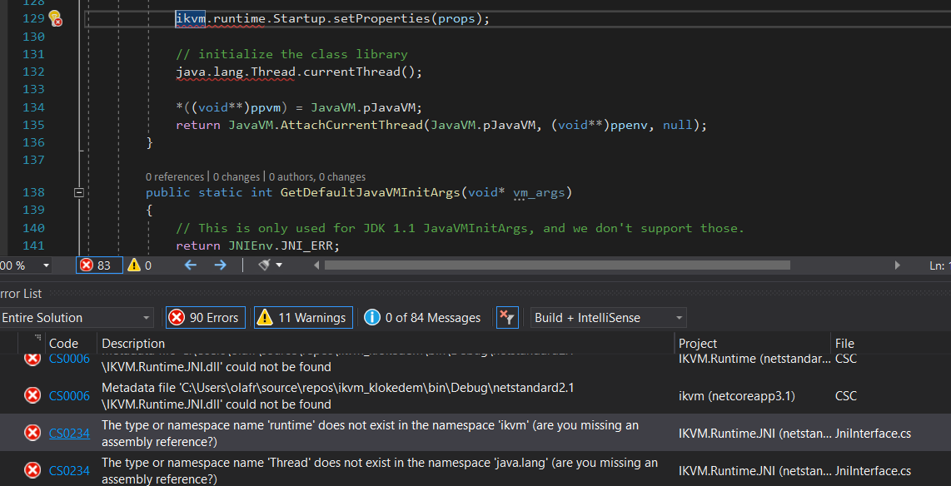Click the error icon beside the highlighted CS0234 row
The height and width of the screenshot is (486, 951).
pyautogui.click(x=32, y=433)
